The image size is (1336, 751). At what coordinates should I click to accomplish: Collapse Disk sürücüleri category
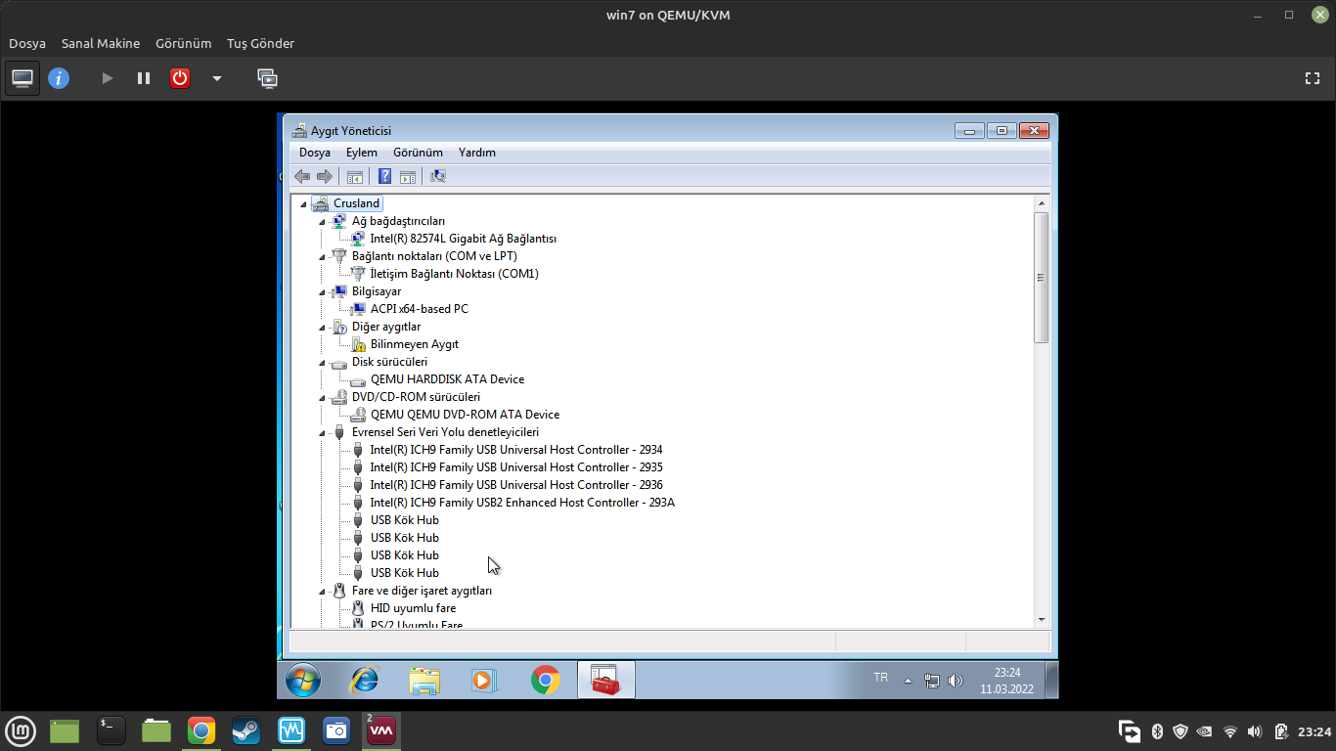pos(322,362)
